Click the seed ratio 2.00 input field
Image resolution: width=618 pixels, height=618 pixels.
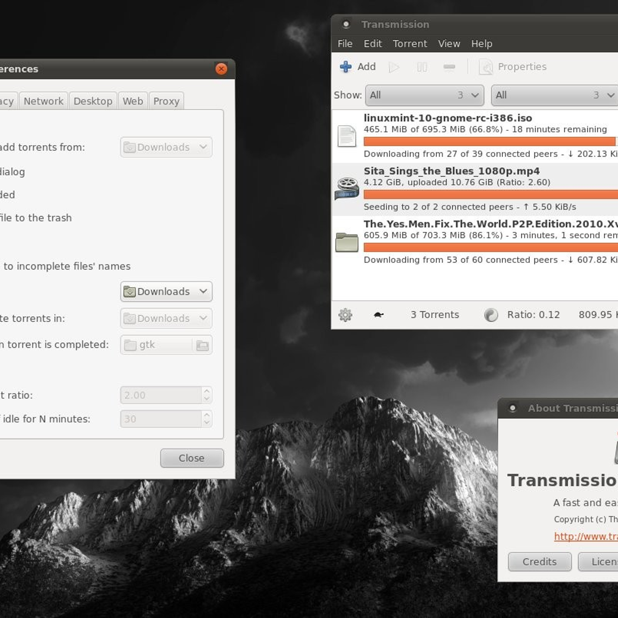click(161, 395)
